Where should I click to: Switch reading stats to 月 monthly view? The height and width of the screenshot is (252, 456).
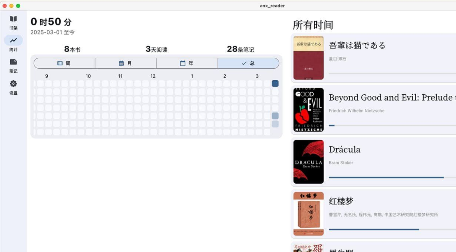(125, 63)
